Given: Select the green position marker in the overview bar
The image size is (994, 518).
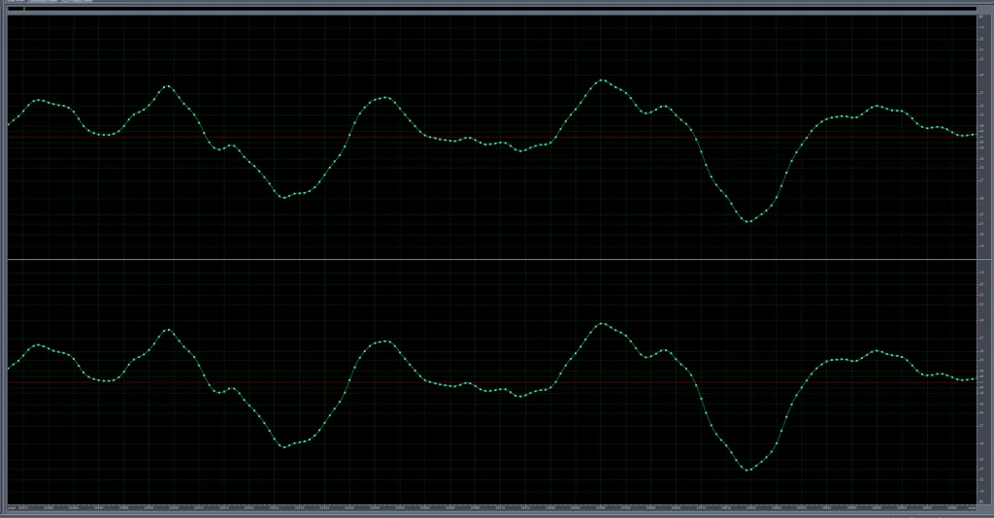Looking at the screenshot, I should pyautogui.click(x=24, y=9).
